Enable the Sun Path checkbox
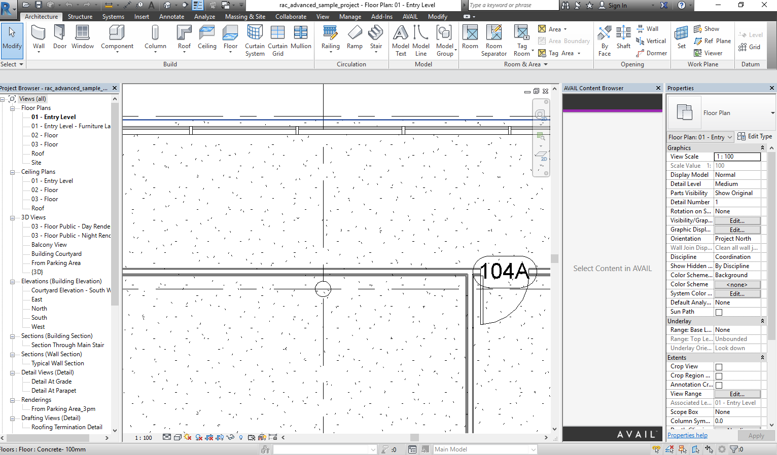 point(718,312)
